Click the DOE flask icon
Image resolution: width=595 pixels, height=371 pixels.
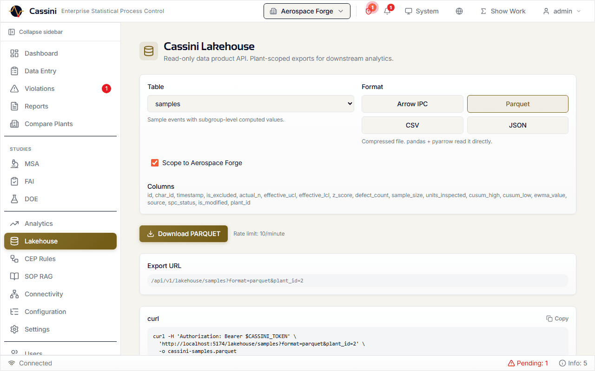coord(14,199)
